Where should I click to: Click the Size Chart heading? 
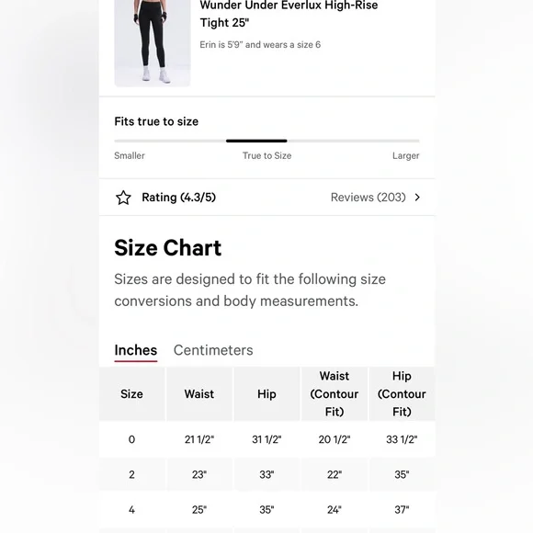coord(168,247)
